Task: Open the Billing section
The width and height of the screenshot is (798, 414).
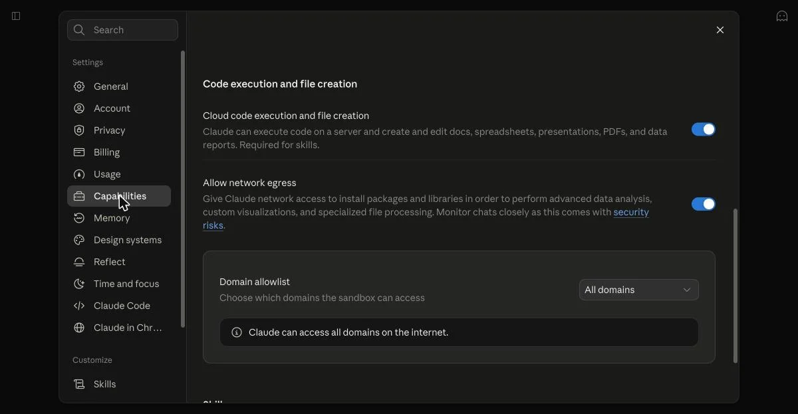Action: click(119, 152)
